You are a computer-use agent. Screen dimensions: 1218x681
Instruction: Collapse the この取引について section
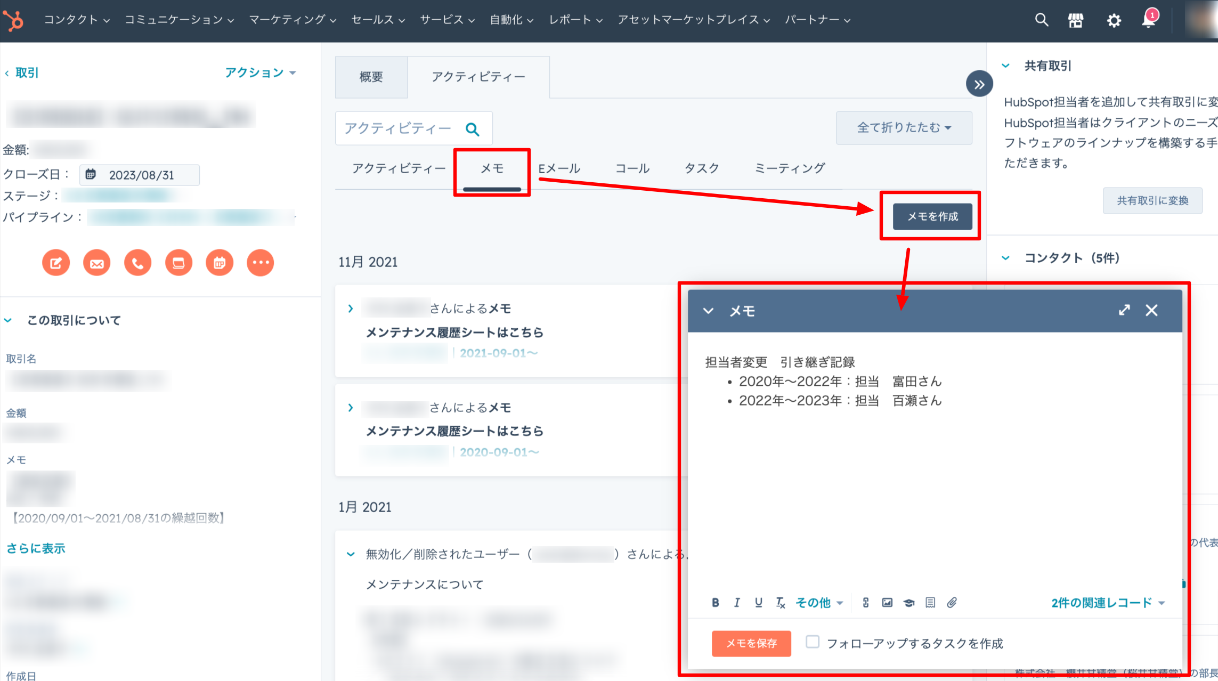coord(9,320)
